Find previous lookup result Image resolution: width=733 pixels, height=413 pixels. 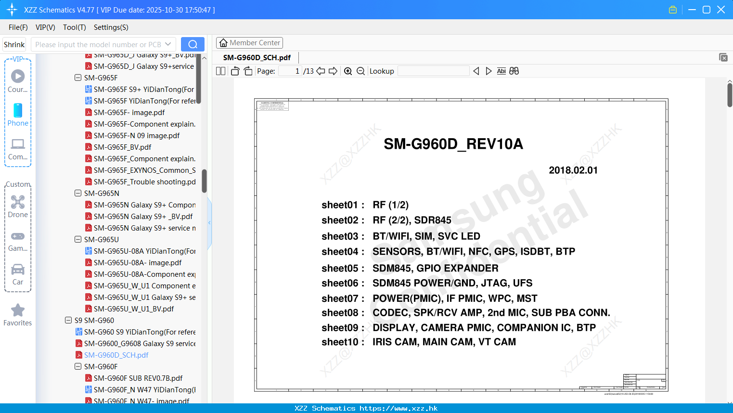[476, 71]
